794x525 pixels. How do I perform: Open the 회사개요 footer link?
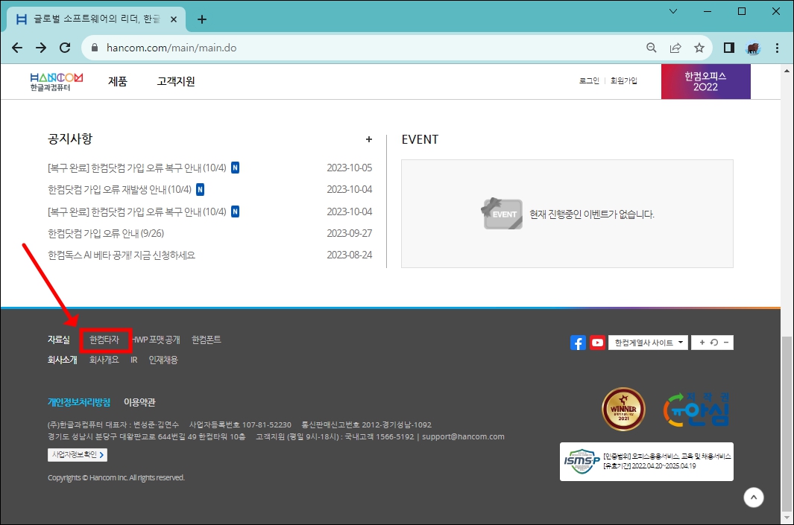pyautogui.click(x=104, y=360)
